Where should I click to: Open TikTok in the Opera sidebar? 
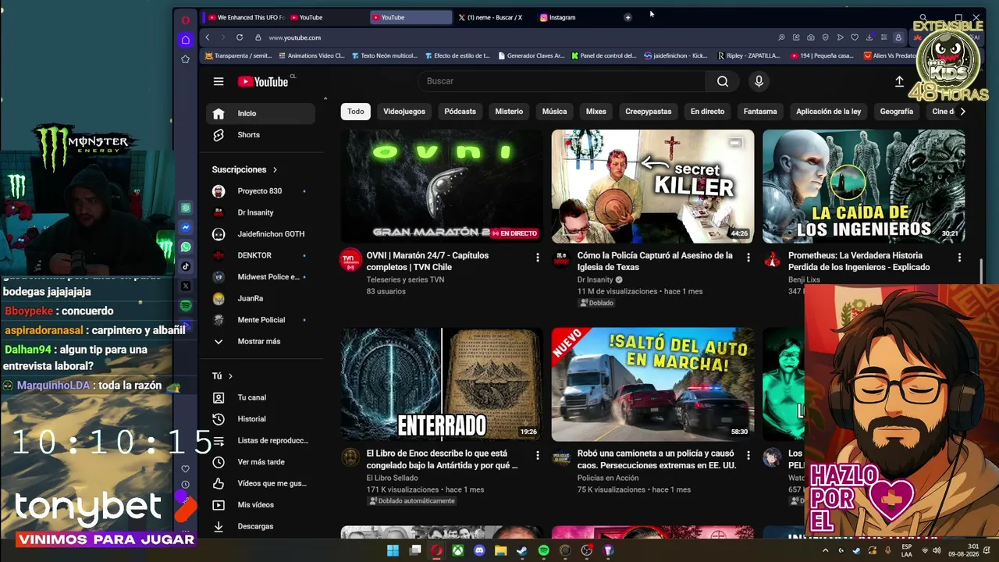coord(186,266)
